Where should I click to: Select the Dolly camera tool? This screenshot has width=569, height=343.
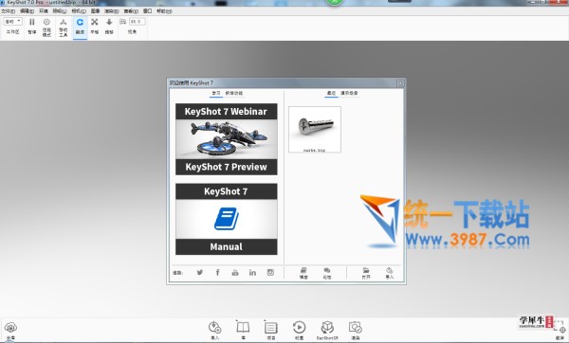coord(109,27)
